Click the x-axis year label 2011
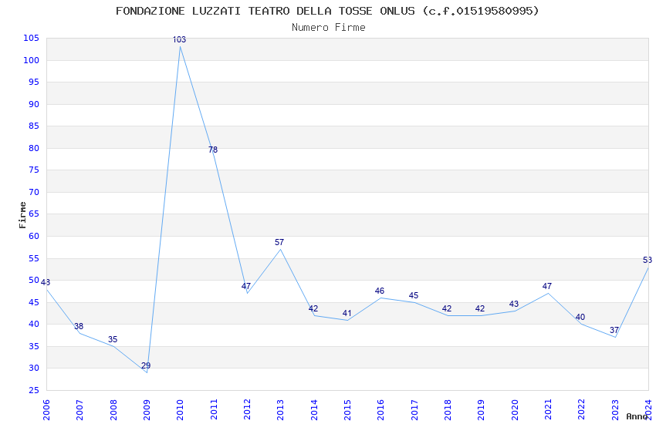Viewport: 656px width, 424px height. click(x=213, y=410)
